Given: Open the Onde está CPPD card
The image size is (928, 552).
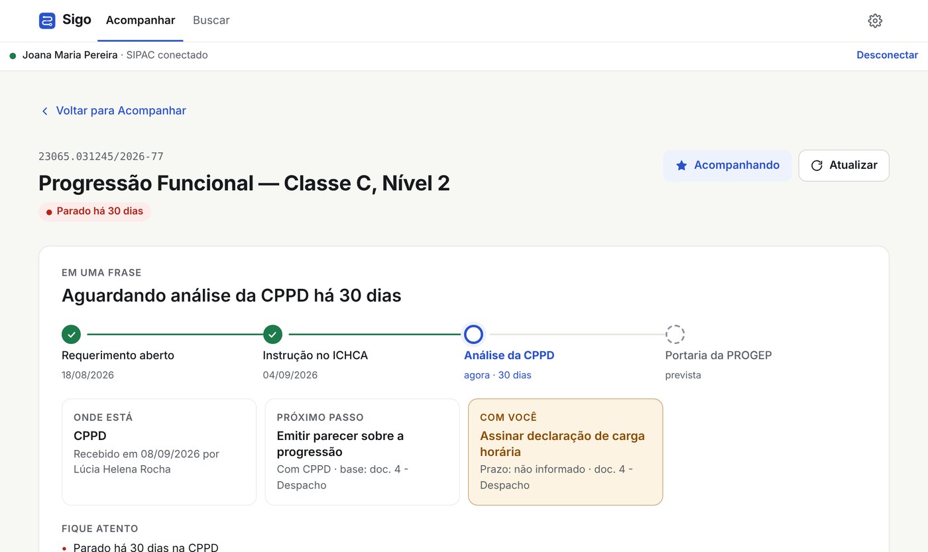Looking at the screenshot, I should coord(159,452).
